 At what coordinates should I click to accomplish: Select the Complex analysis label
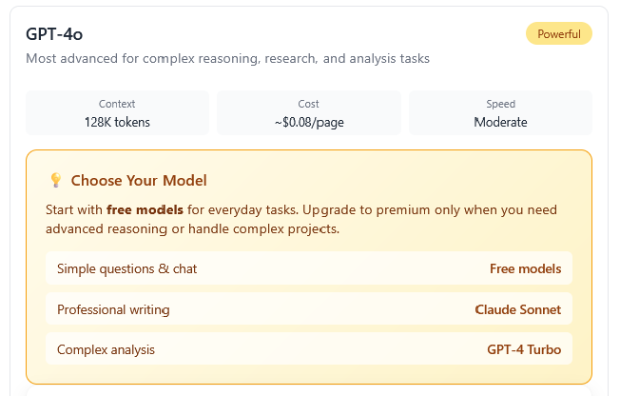coord(106,349)
